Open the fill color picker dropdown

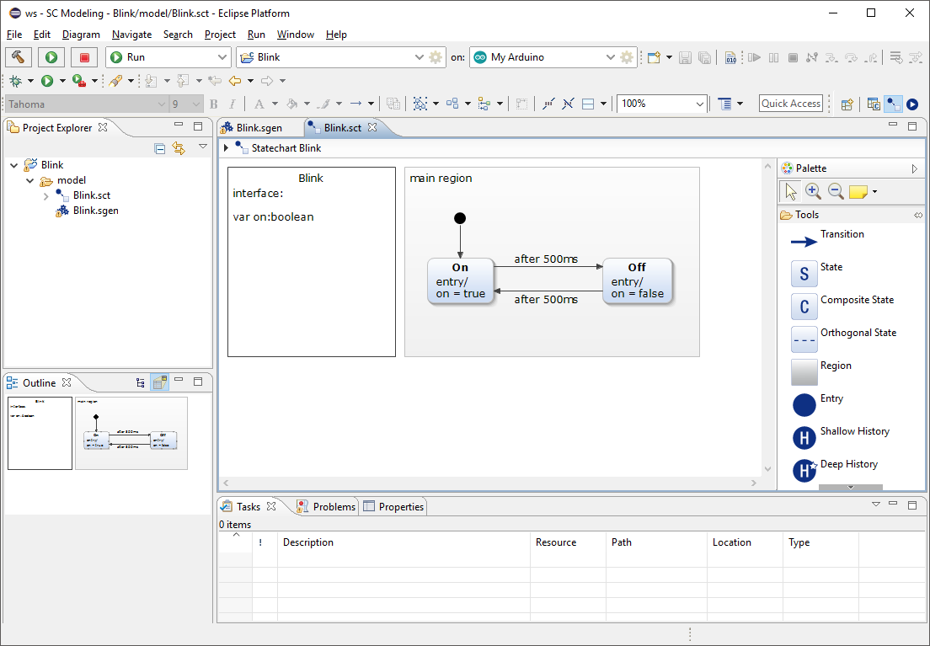click(x=304, y=103)
